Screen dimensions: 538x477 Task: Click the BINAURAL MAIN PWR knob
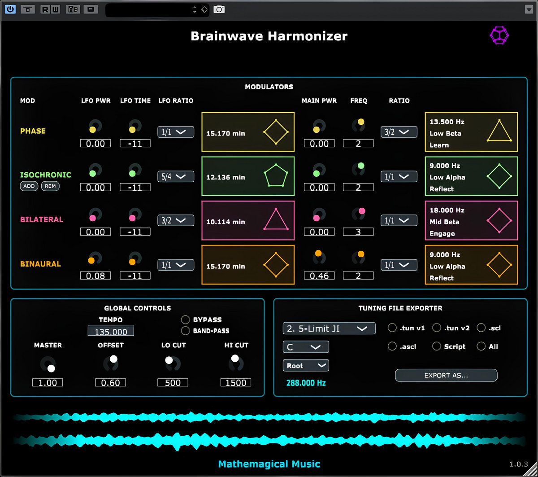319,256
